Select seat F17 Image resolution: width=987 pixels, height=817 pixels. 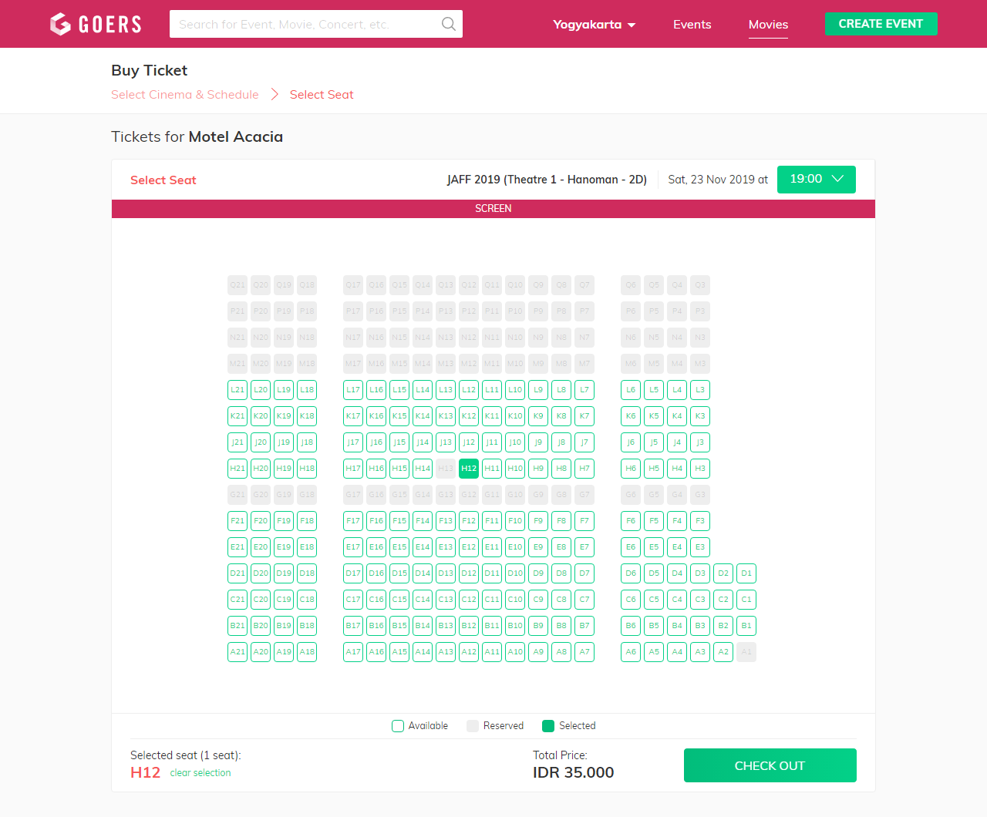(353, 521)
